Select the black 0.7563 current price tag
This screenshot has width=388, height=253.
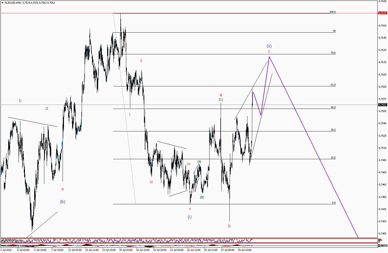click(x=383, y=105)
